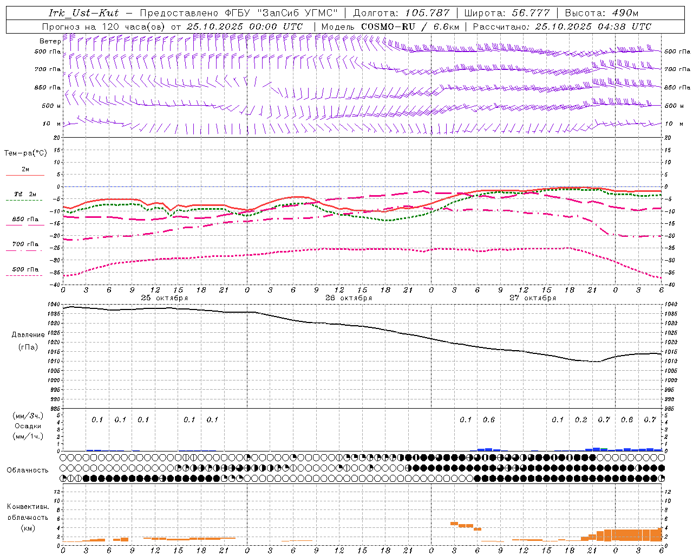Click the Td 2м dew point legend entry
693x555 pixels.
[x=25, y=194]
